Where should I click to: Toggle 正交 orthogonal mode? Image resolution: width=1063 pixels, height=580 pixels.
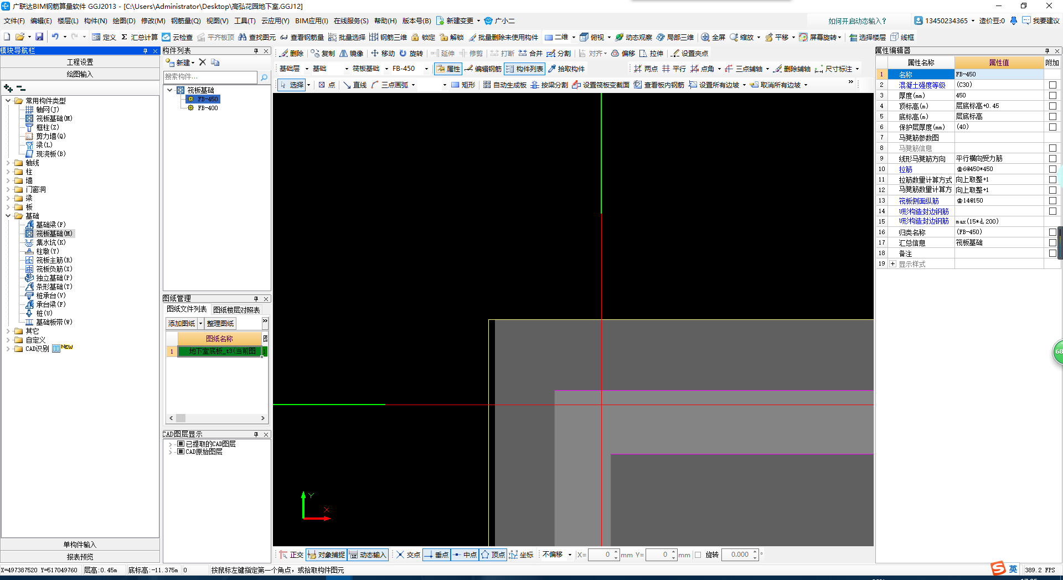(291, 555)
